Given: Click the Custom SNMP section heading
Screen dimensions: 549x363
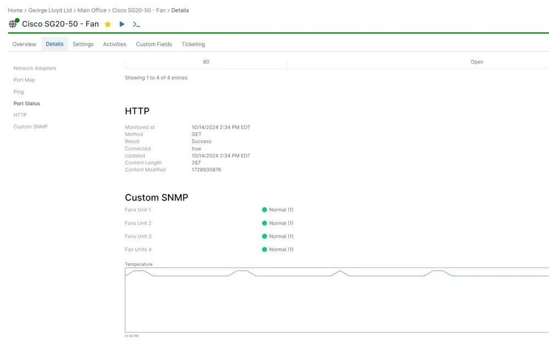Looking at the screenshot, I should coord(156,198).
